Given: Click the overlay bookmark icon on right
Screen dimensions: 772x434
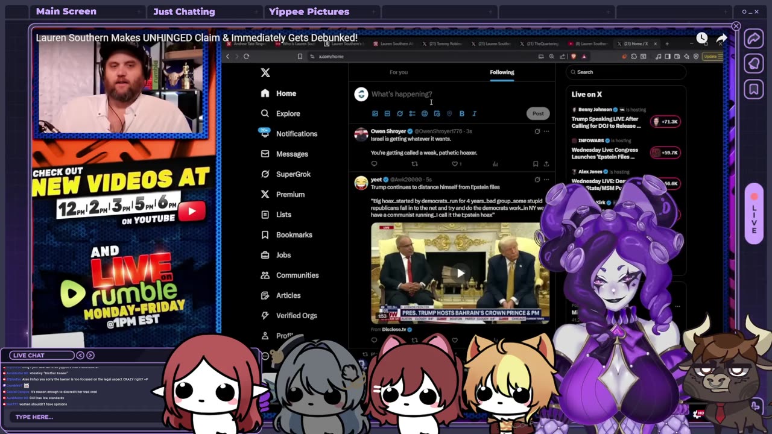Looking at the screenshot, I should pyautogui.click(x=753, y=90).
